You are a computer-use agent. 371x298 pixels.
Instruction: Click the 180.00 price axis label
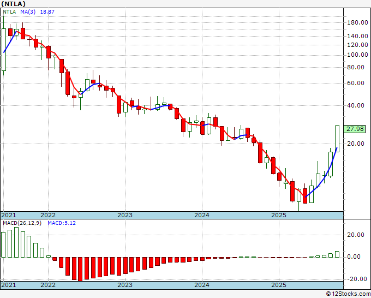[357, 23]
